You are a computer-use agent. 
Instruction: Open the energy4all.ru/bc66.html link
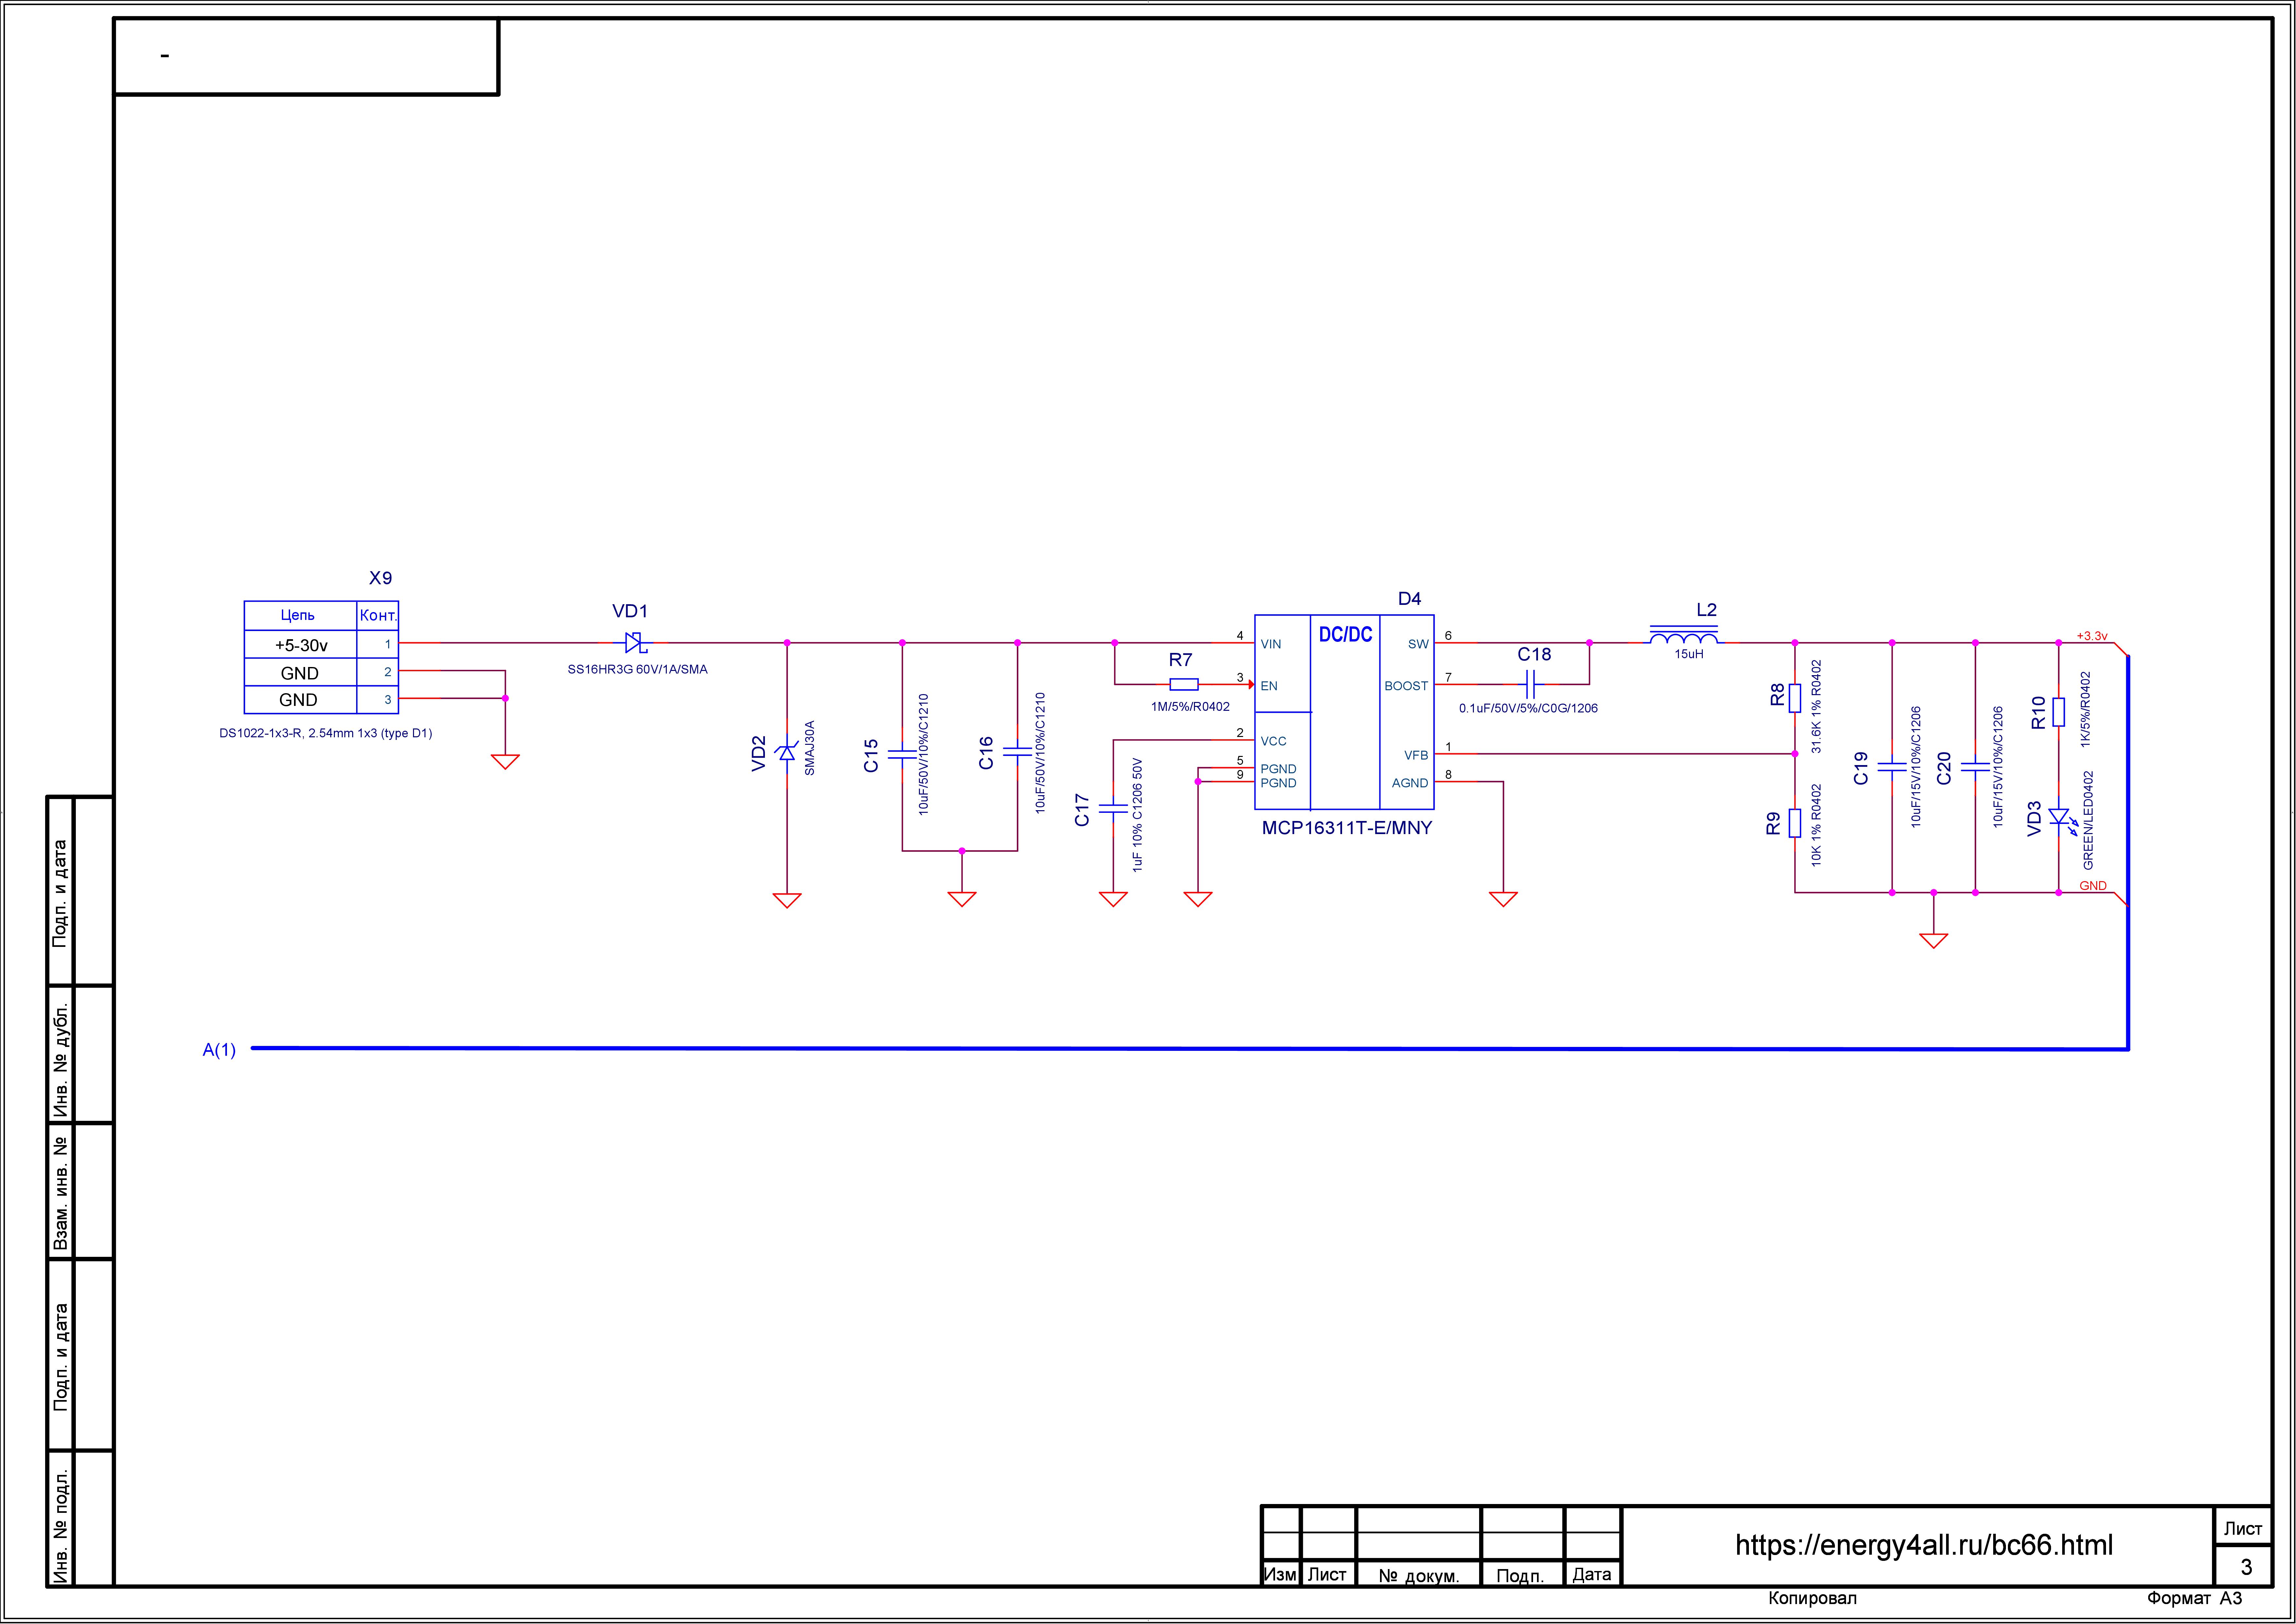[x=1924, y=1545]
